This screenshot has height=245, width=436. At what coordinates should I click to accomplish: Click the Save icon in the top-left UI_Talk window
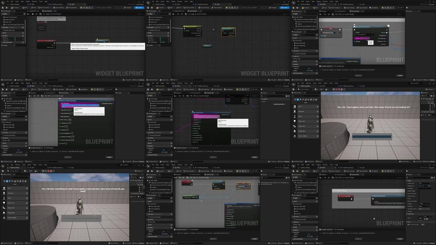point(3,8)
